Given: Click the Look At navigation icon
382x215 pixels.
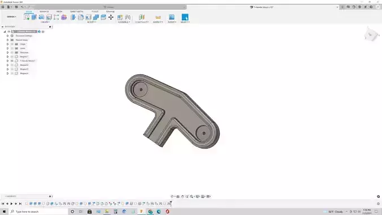Looking at the screenshot, I should point(178,196).
